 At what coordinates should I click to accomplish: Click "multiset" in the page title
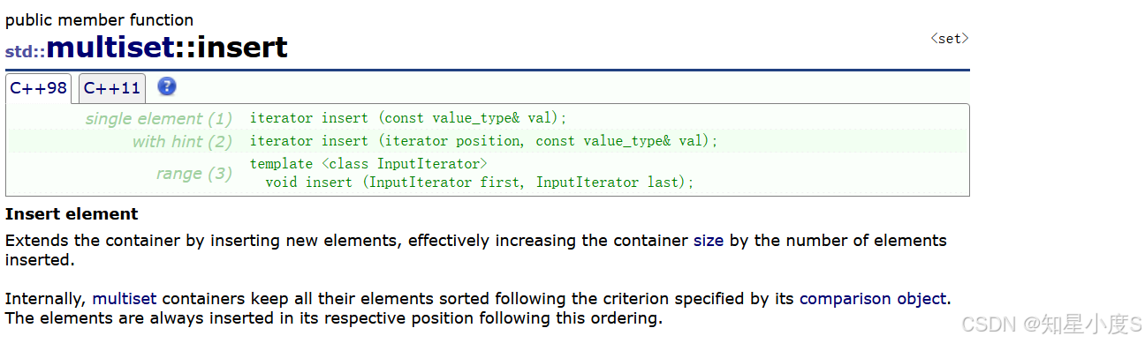pos(110,48)
